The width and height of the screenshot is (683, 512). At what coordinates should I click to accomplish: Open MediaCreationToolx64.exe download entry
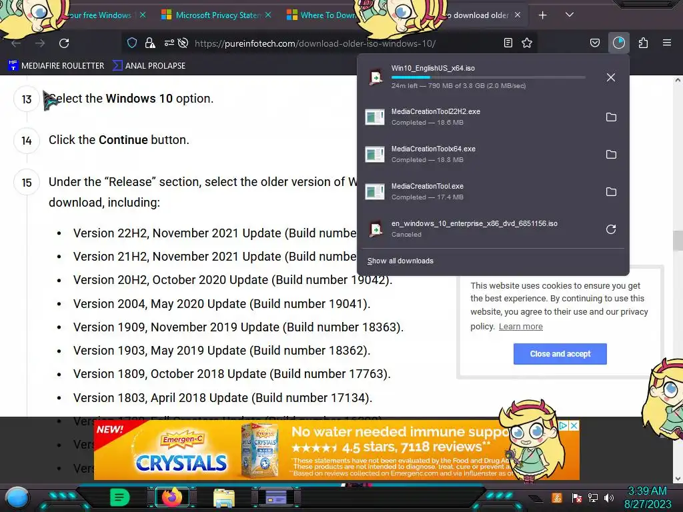pyautogui.click(x=479, y=154)
